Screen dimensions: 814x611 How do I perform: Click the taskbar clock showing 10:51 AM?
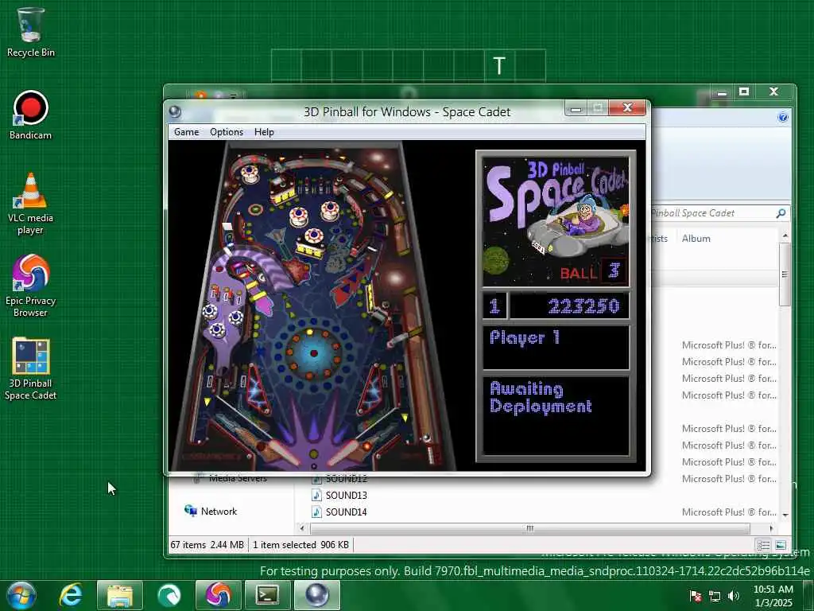773,595
